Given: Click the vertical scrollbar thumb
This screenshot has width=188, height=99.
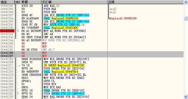Looking at the screenshot, I should (x=186, y=18).
